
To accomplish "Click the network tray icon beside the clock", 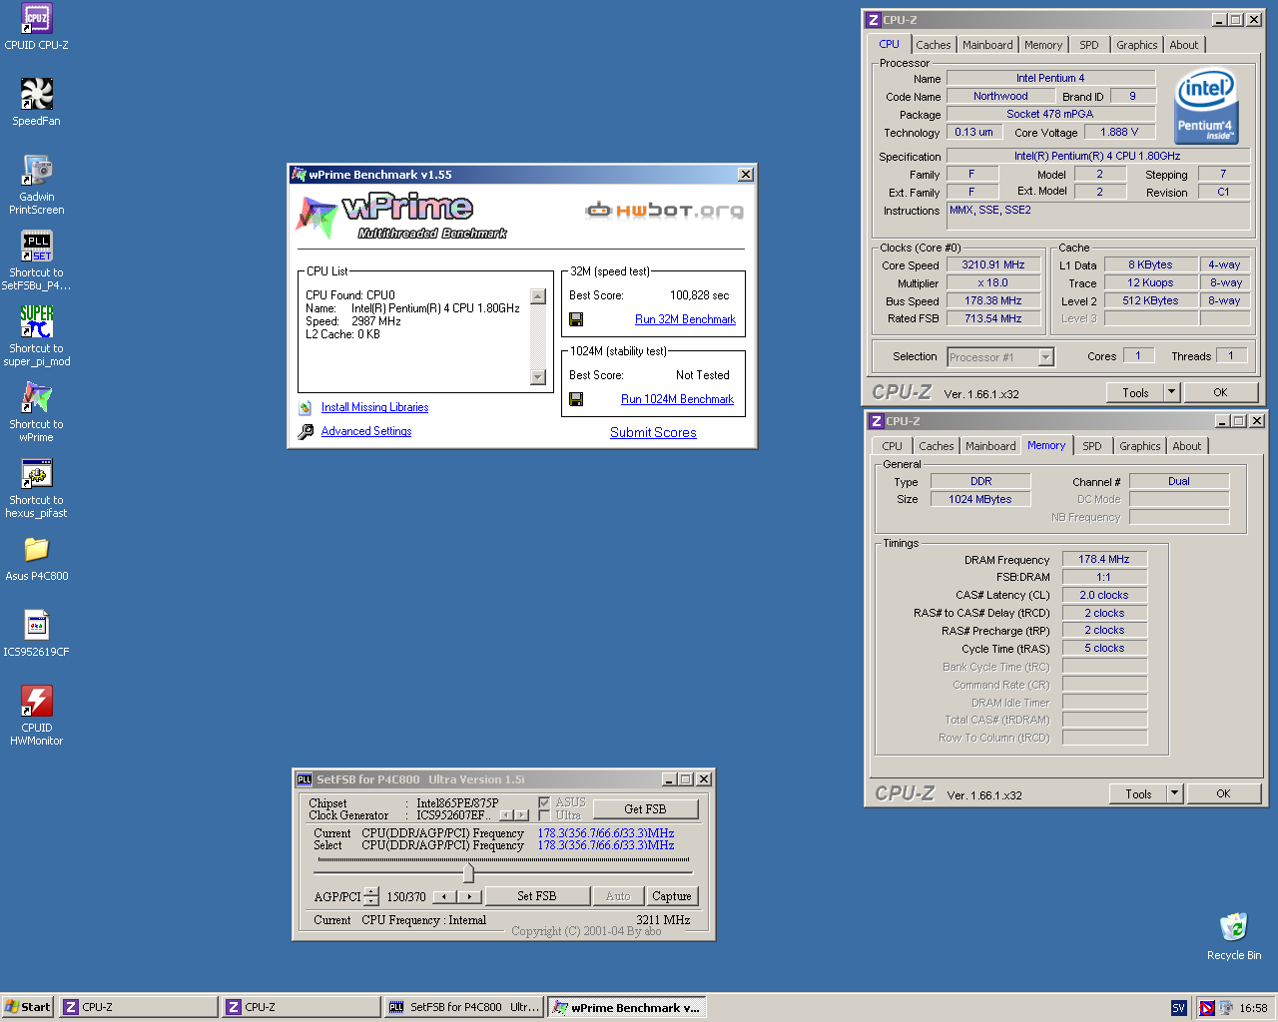I will pyautogui.click(x=1225, y=1008).
